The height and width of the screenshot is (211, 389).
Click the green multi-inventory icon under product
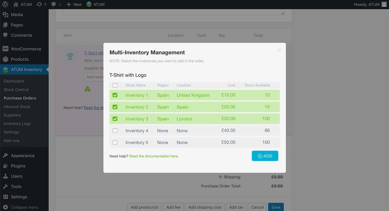[x=88, y=89]
